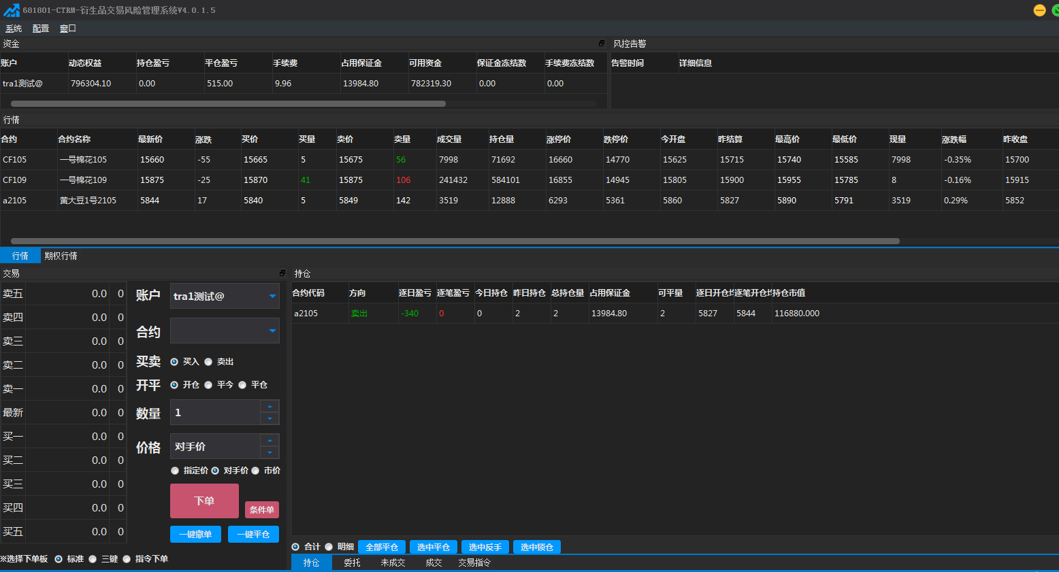Select the 平今 radio option
Screen dimensions: 1059x572
click(x=208, y=385)
